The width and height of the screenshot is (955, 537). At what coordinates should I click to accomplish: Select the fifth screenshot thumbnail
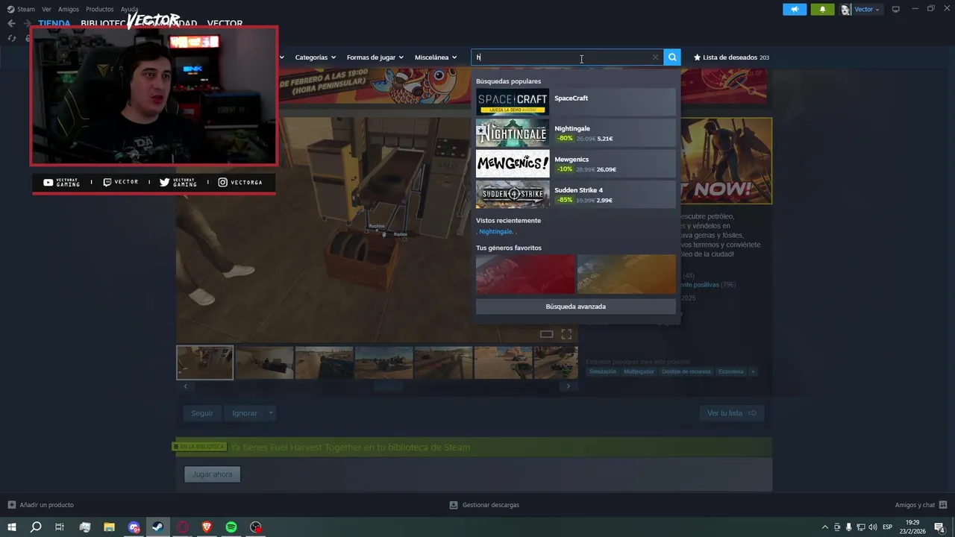coord(443,362)
